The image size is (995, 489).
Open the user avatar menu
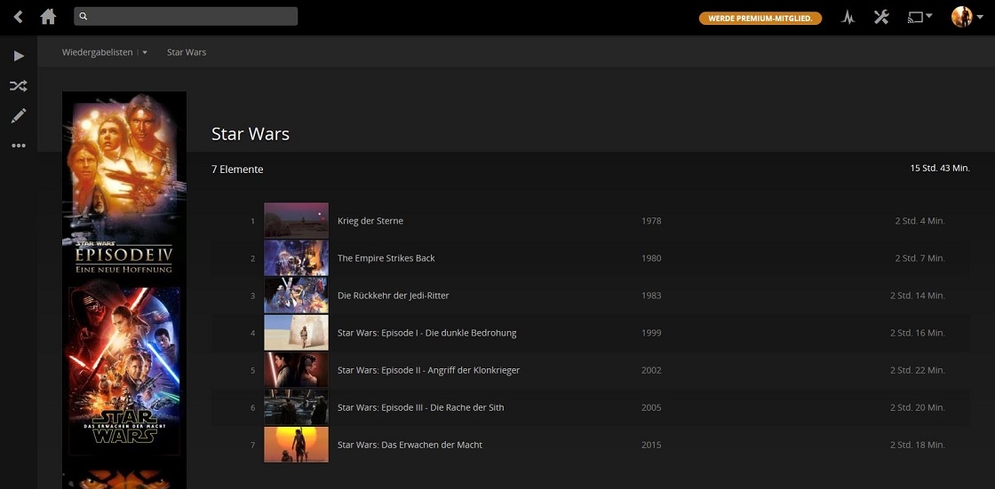967,17
